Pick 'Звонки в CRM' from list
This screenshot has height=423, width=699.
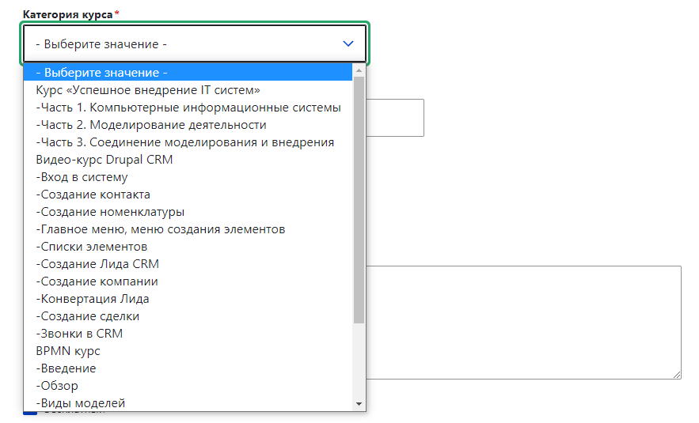[188, 333]
